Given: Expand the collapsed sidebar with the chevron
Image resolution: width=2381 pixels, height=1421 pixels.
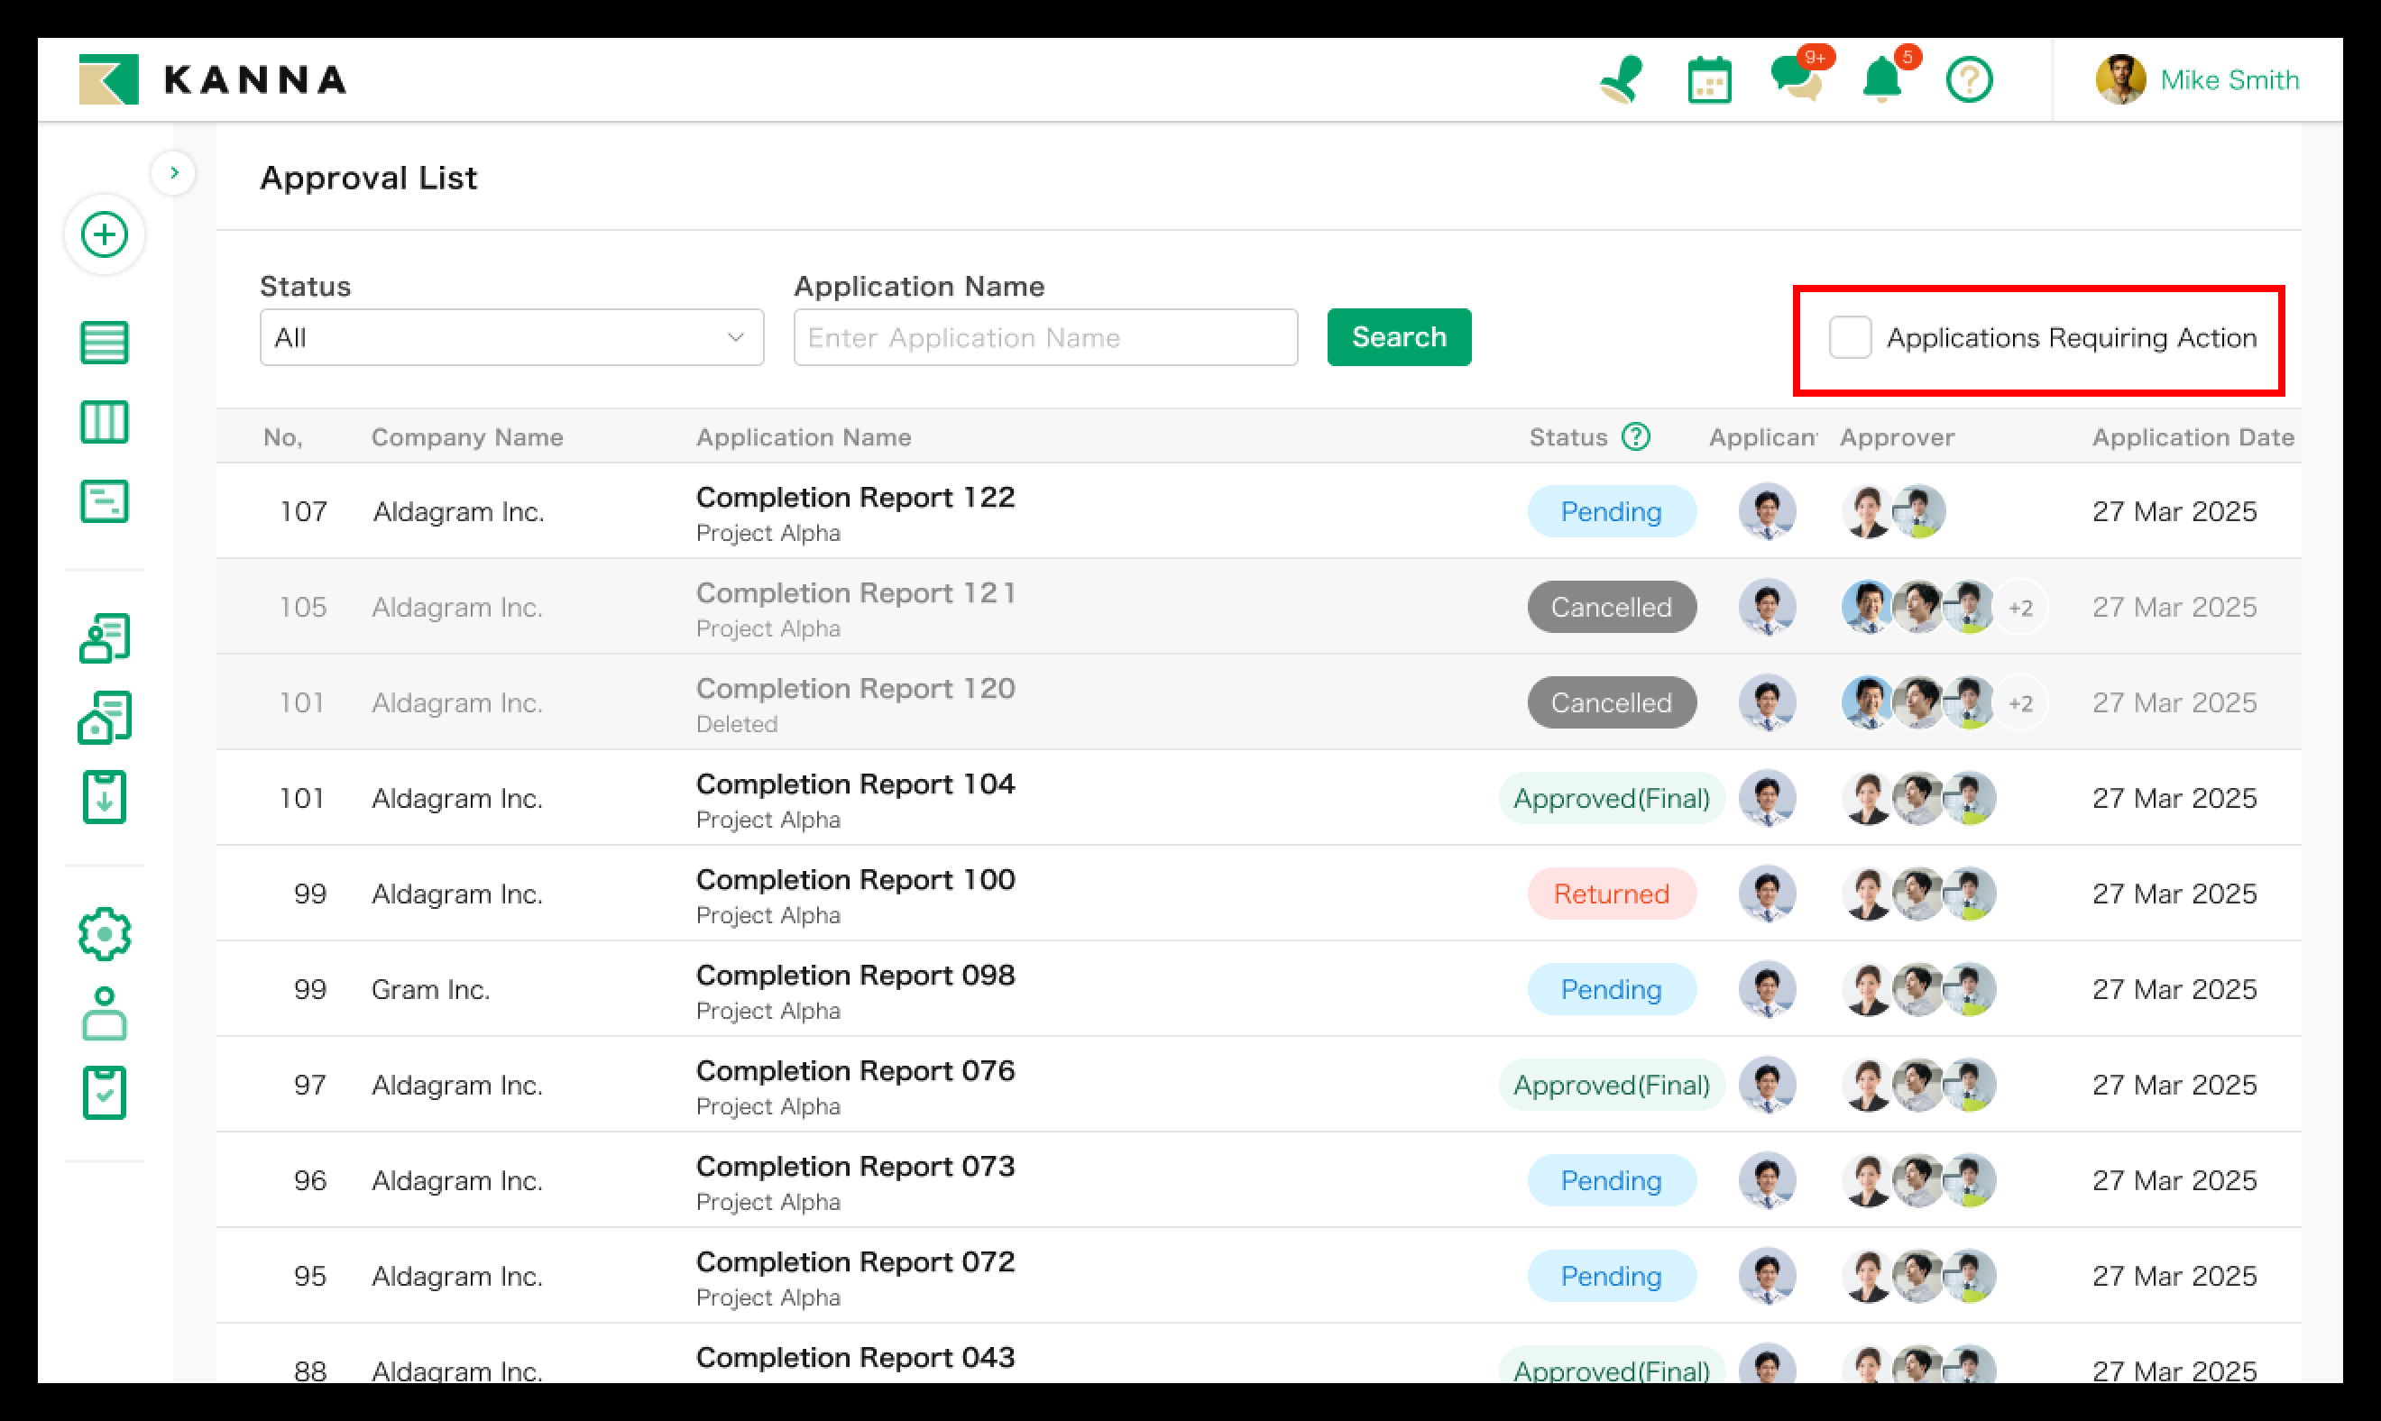Looking at the screenshot, I should (x=174, y=172).
